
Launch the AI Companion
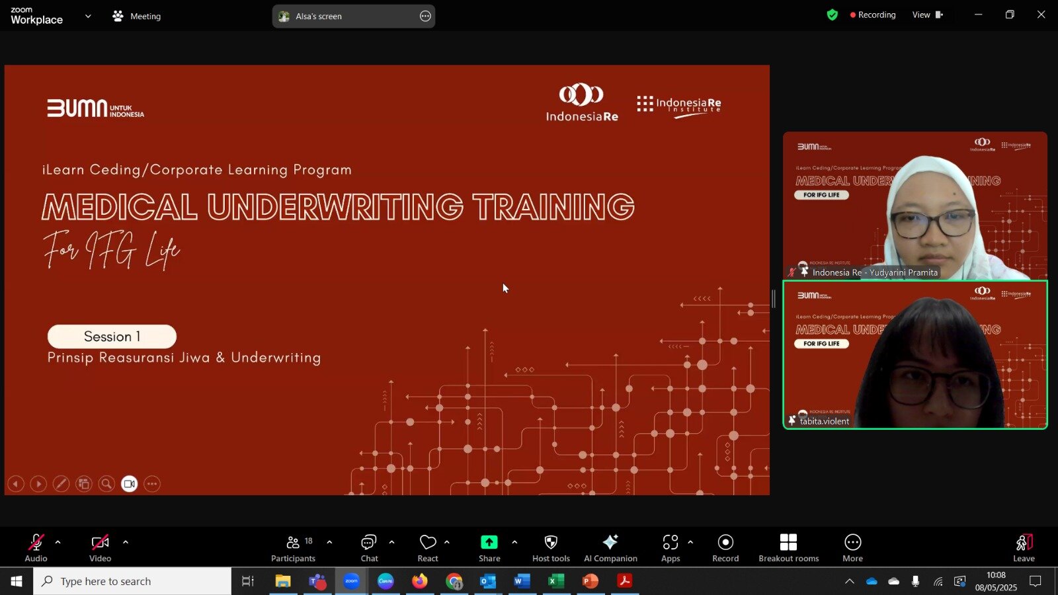610,548
